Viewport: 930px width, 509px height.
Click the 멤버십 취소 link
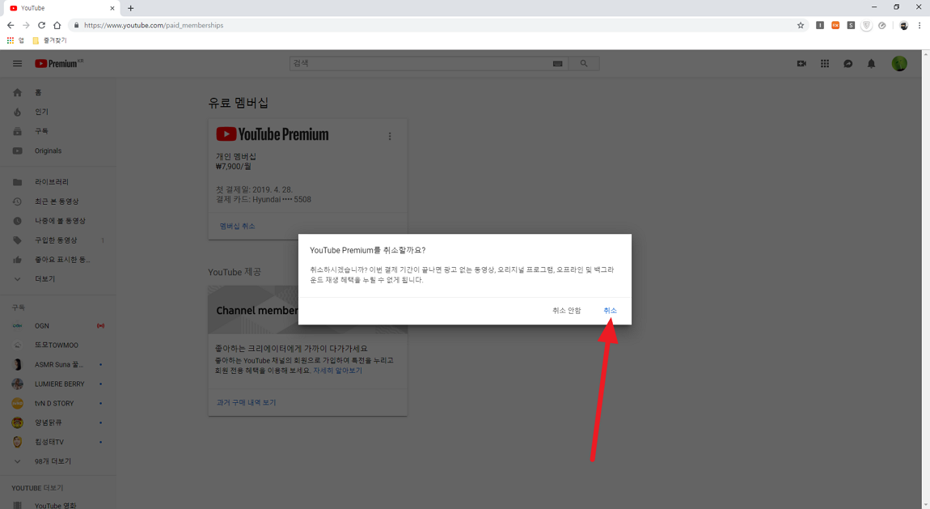coord(237,226)
